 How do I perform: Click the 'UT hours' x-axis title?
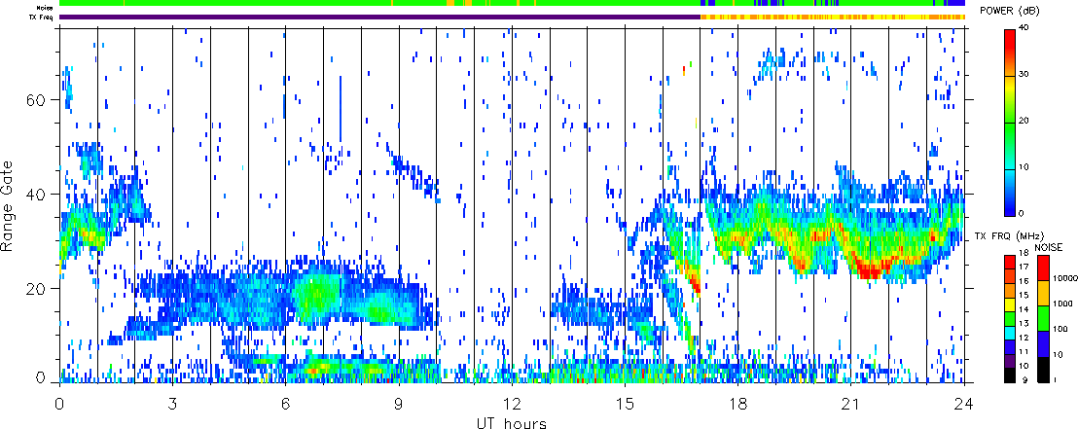tap(512, 422)
